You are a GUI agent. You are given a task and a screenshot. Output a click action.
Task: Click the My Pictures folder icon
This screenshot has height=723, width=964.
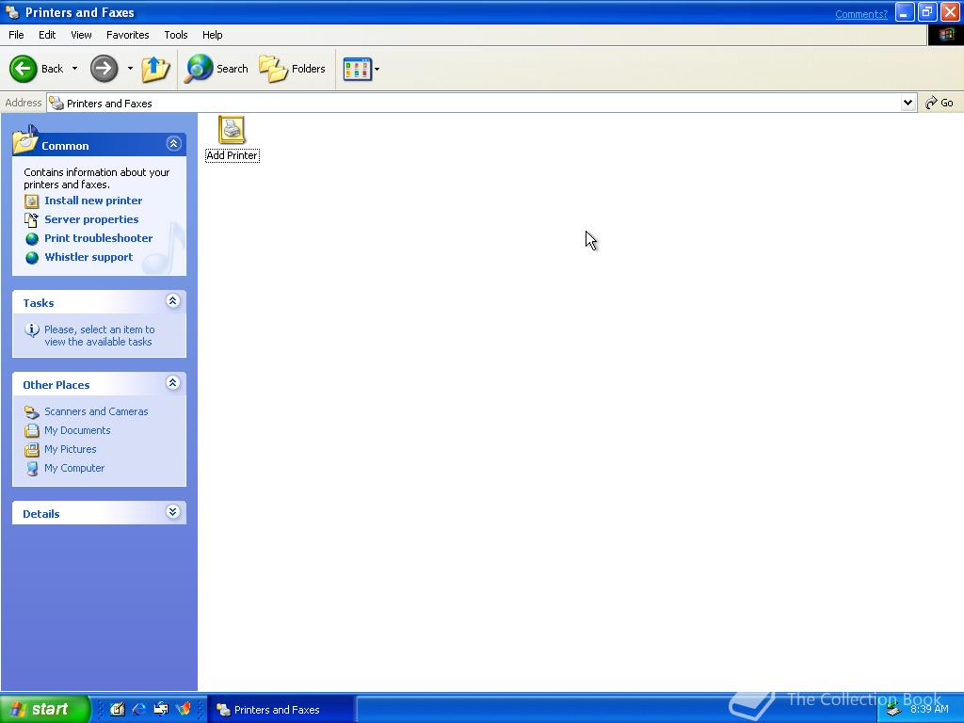[x=31, y=450]
